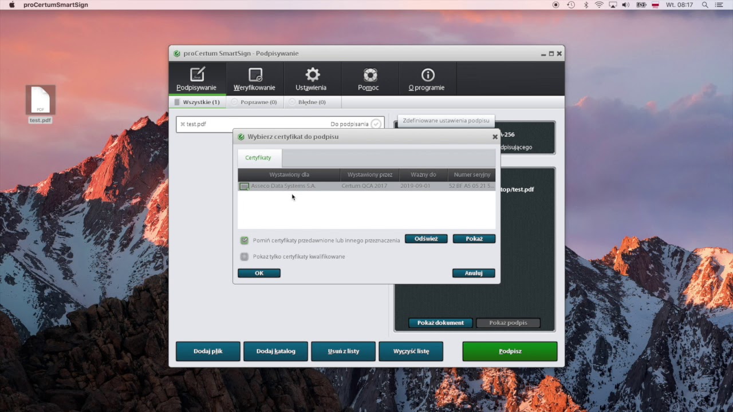Click Dodaj plik button

click(208, 351)
